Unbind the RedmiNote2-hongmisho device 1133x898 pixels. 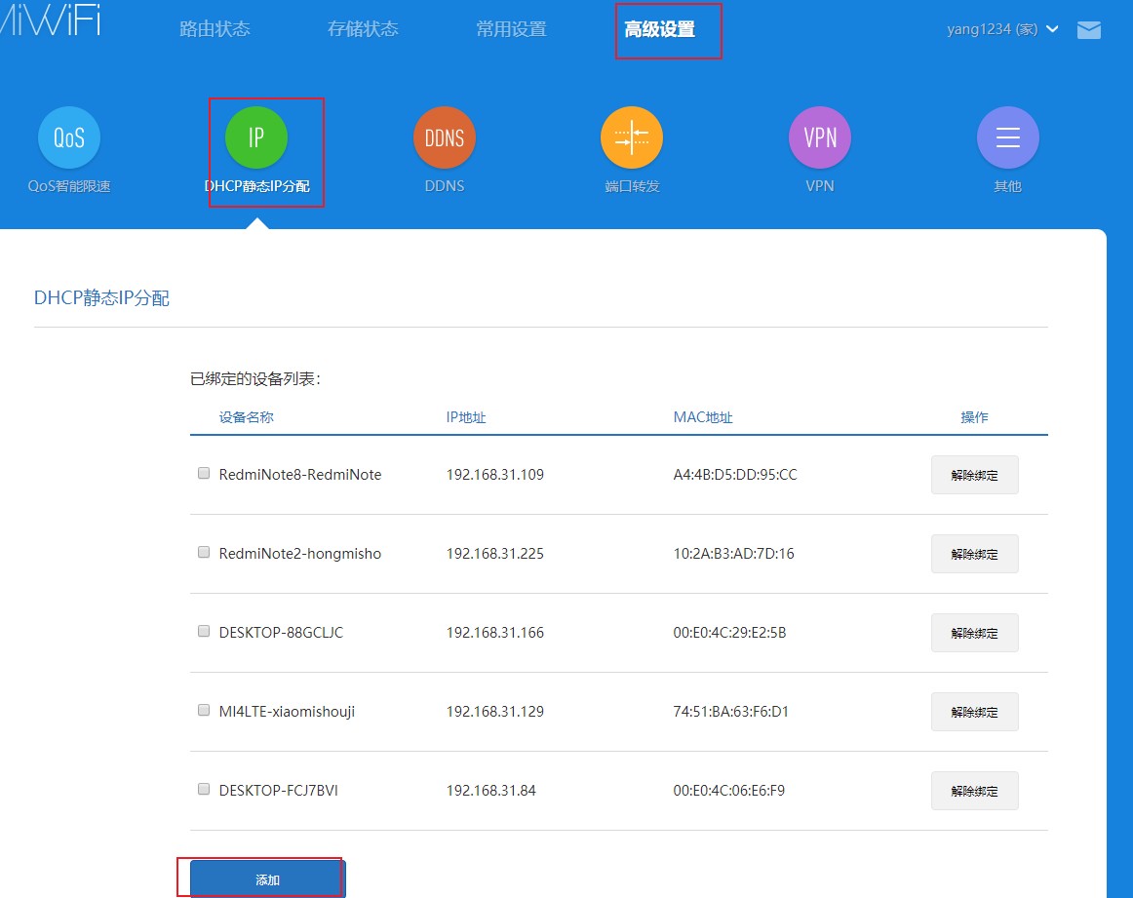(x=974, y=554)
